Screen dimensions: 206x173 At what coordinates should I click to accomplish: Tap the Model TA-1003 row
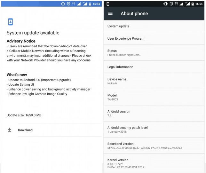coord(154,97)
